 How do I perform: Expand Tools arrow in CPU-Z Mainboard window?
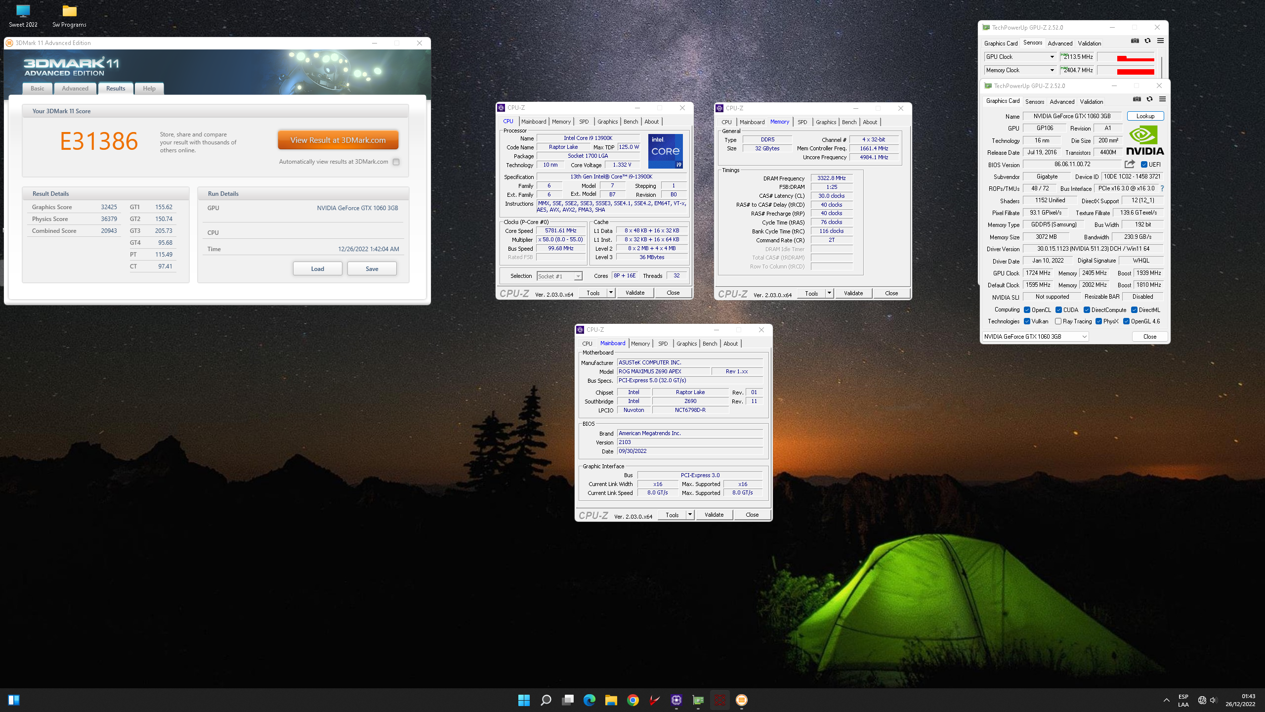point(690,515)
